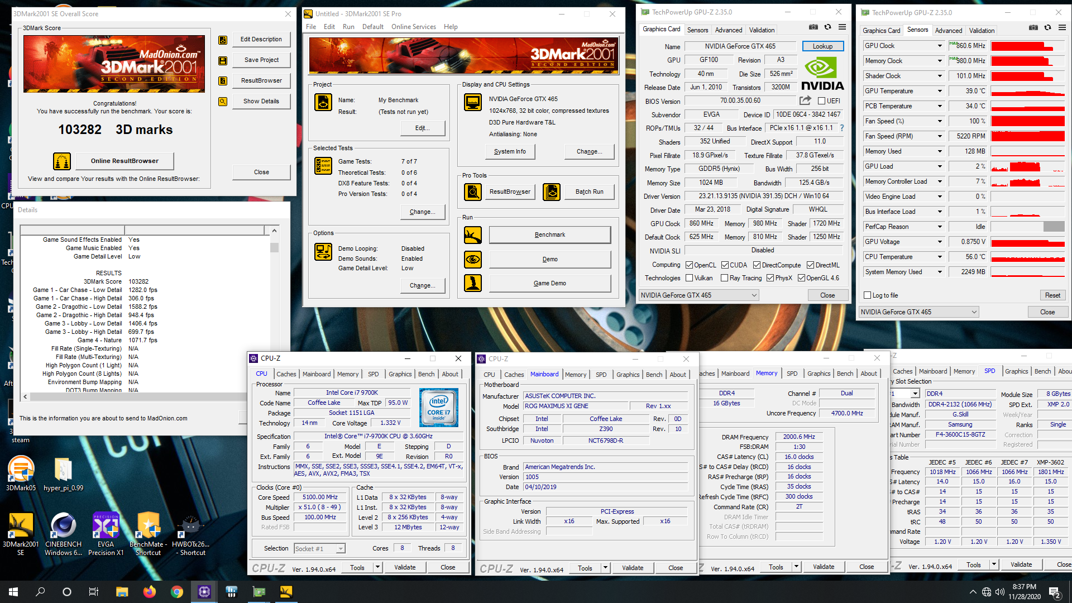
Task: Click Chrome in the taskbar
Action: (176, 592)
